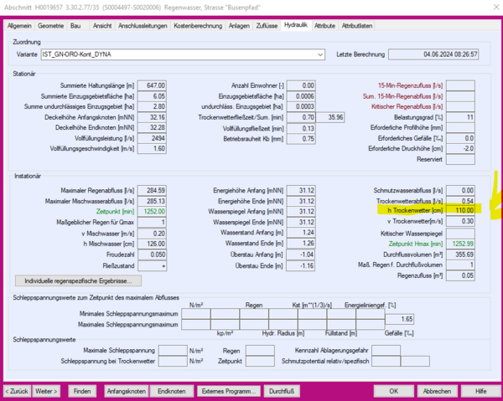Click the Weiter button
The image size is (503, 401).
(x=46, y=391)
